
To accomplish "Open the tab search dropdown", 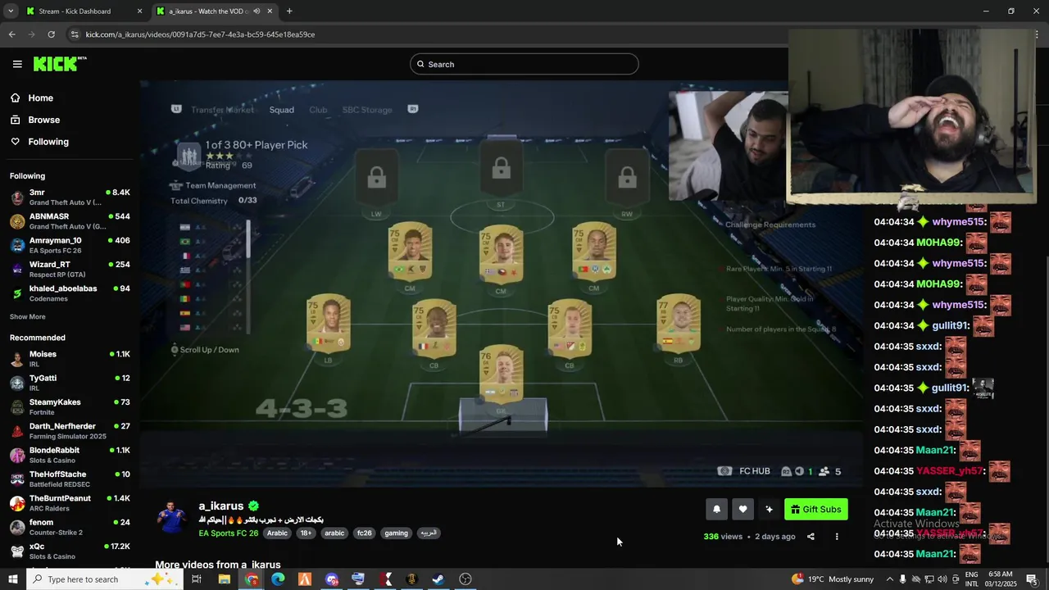I will click(x=11, y=11).
